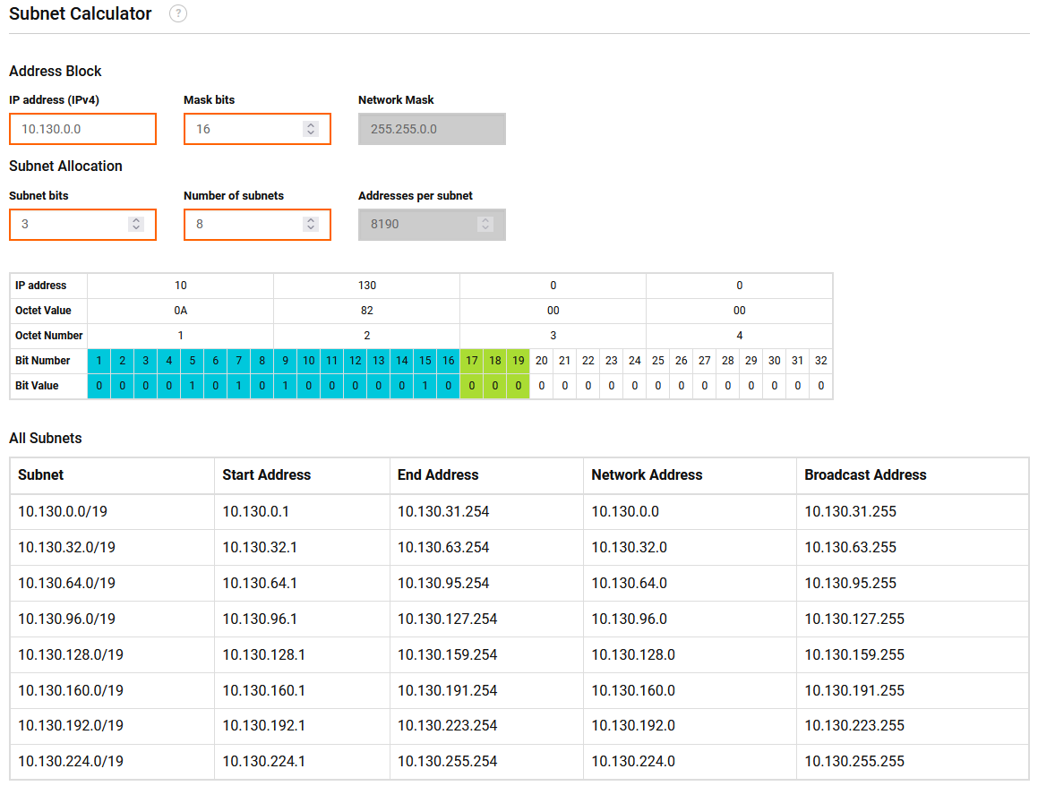Click the Addresses per subnet spinner arrows
This screenshot has width=1038, height=786.
(485, 224)
